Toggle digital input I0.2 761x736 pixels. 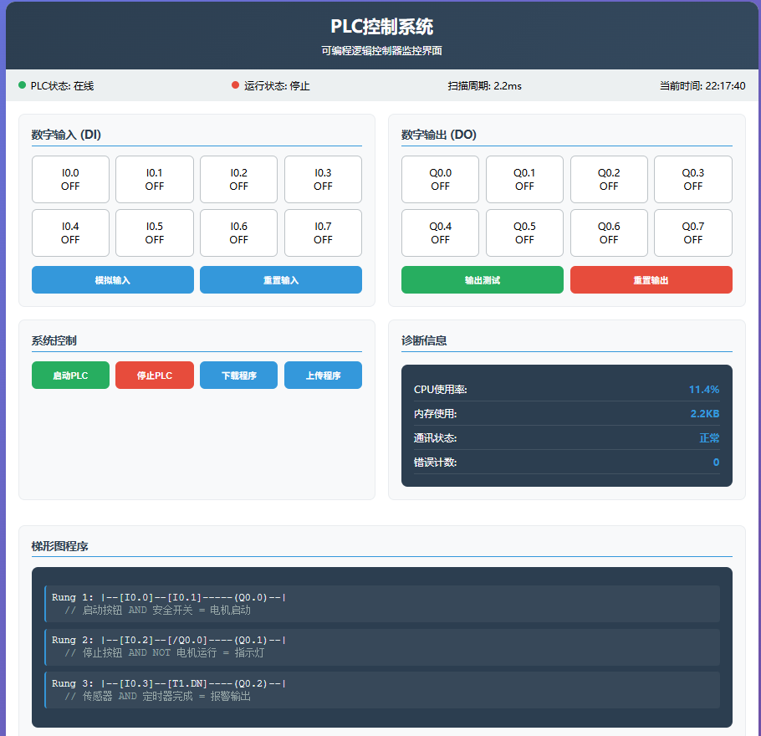click(239, 179)
